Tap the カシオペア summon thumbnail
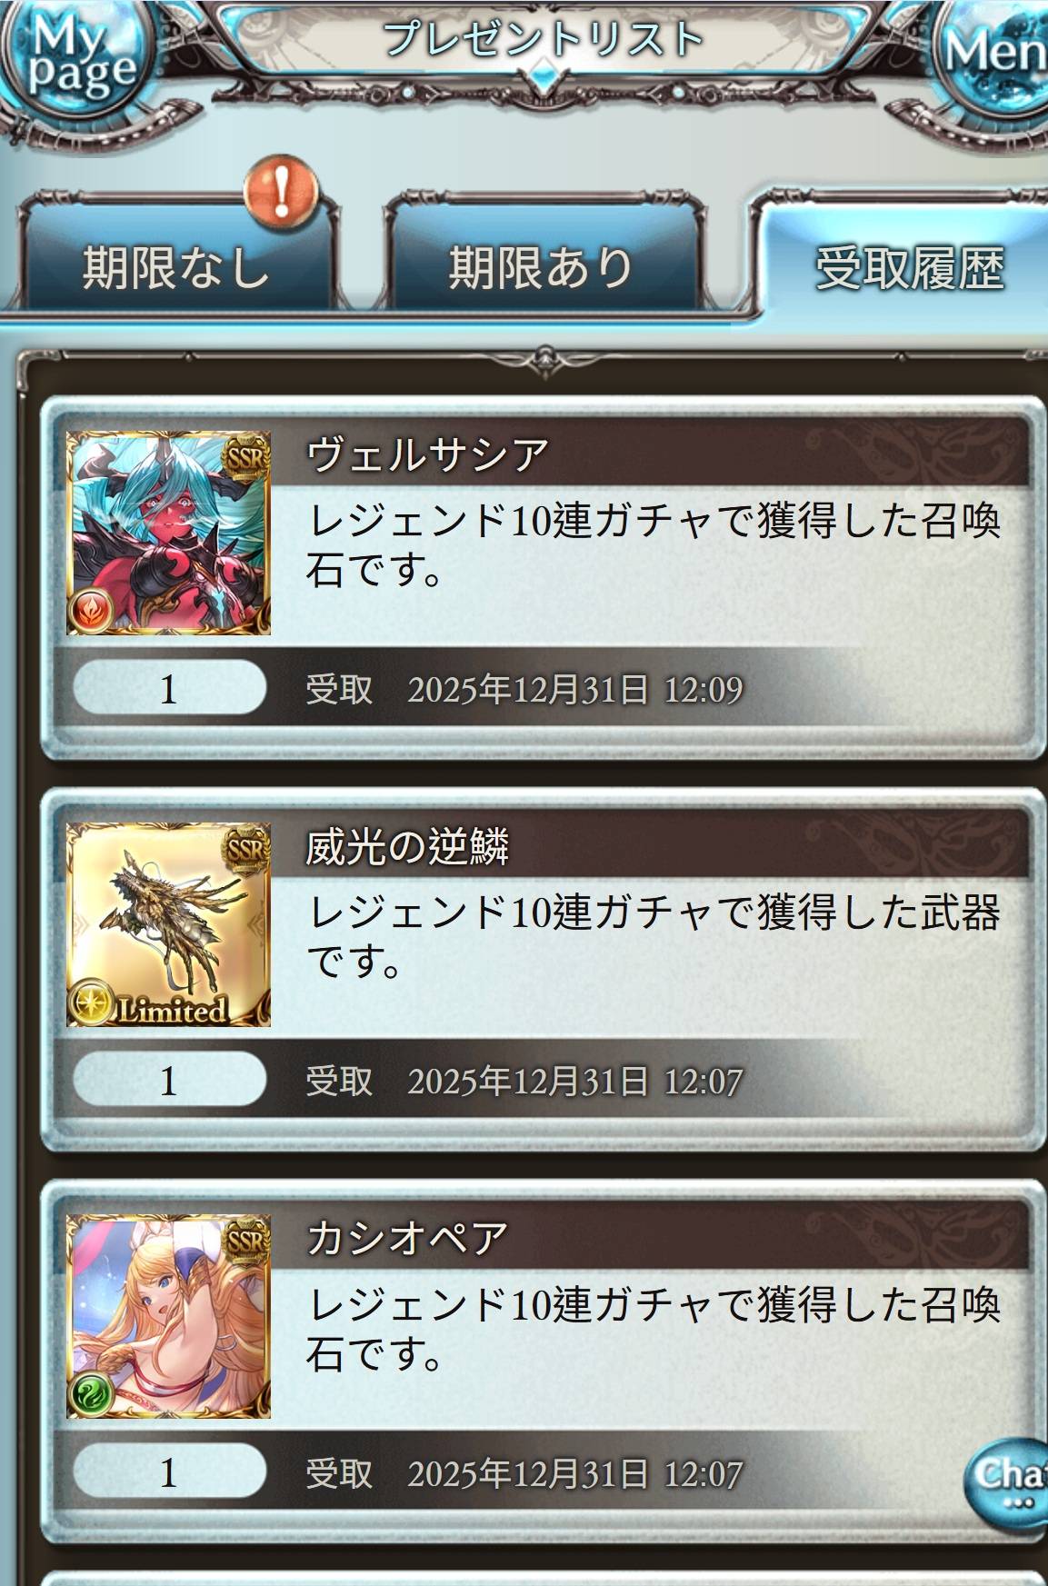Image resolution: width=1048 pixels, height=1586 pixels. click(x=169, y=1317)
